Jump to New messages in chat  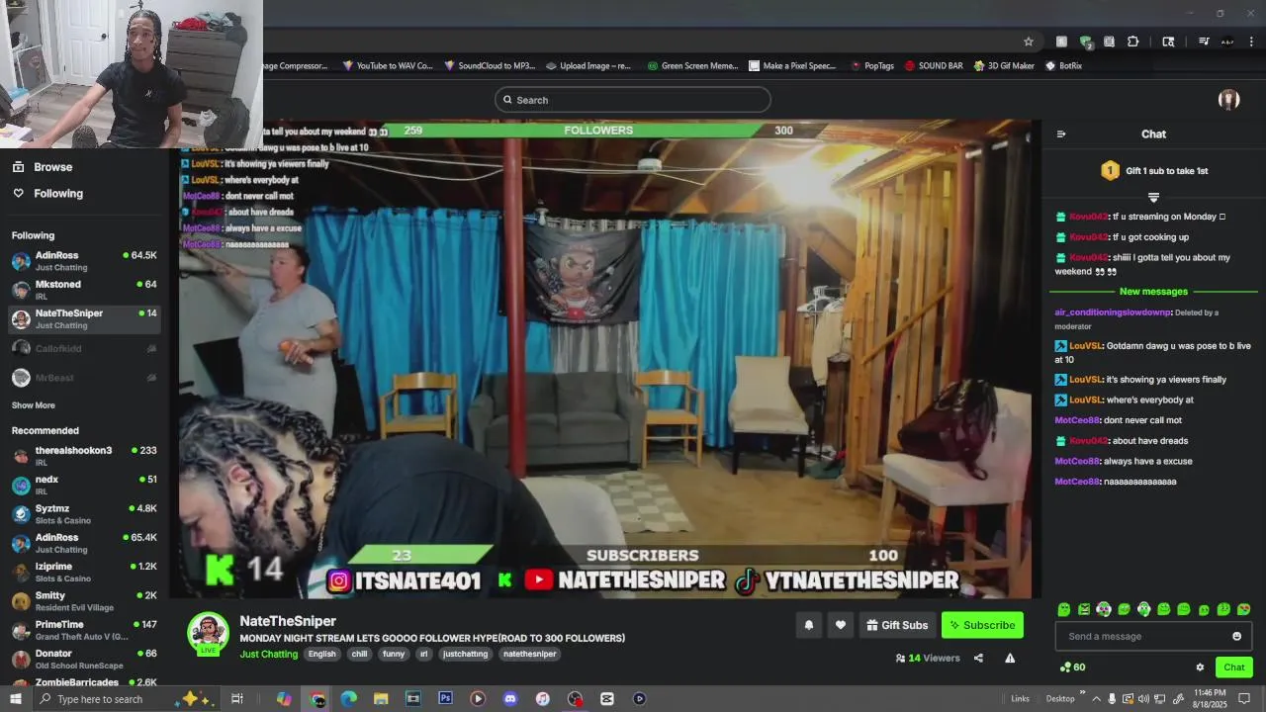pyautogui.click(x=1153, y=292)
